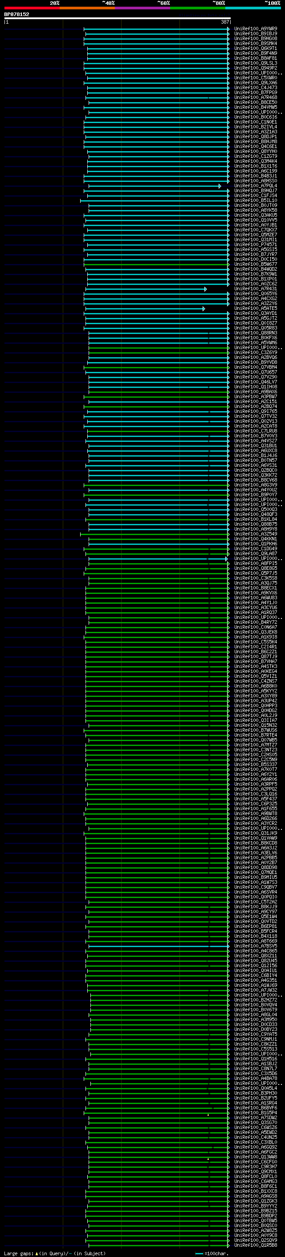Select the UniRef100_Q87TJ9 label
The height and width of the screenshot is (1257, 285).
256,657
